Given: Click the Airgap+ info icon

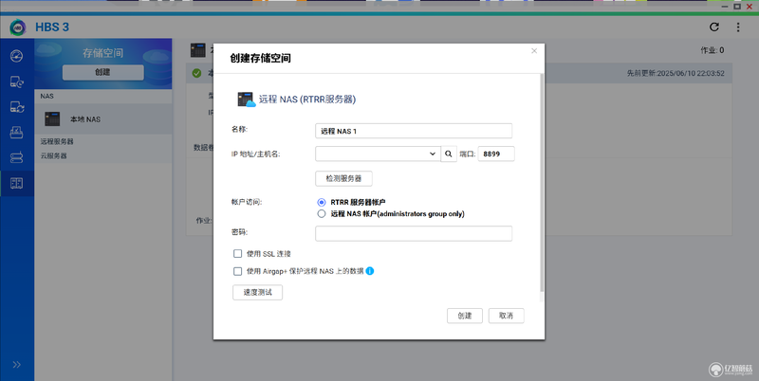Looking at the screenshot, I should tap(370, 271).
